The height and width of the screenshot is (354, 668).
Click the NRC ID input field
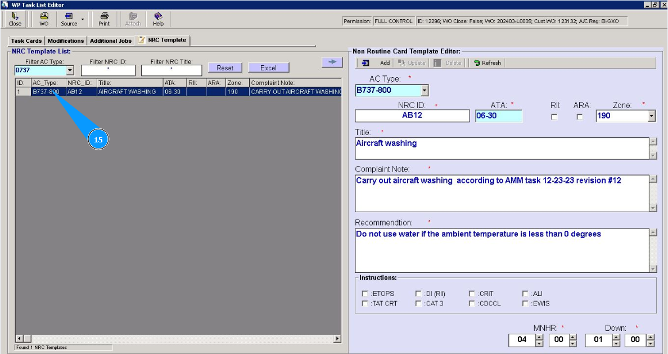(412, 115)
